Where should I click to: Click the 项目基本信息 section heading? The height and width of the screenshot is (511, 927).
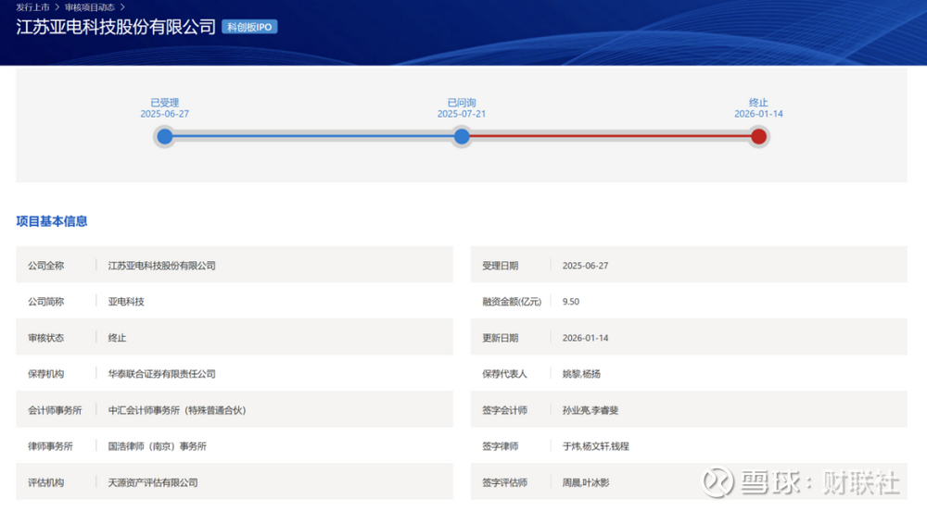pyautogui.click(x=51, y=221)
